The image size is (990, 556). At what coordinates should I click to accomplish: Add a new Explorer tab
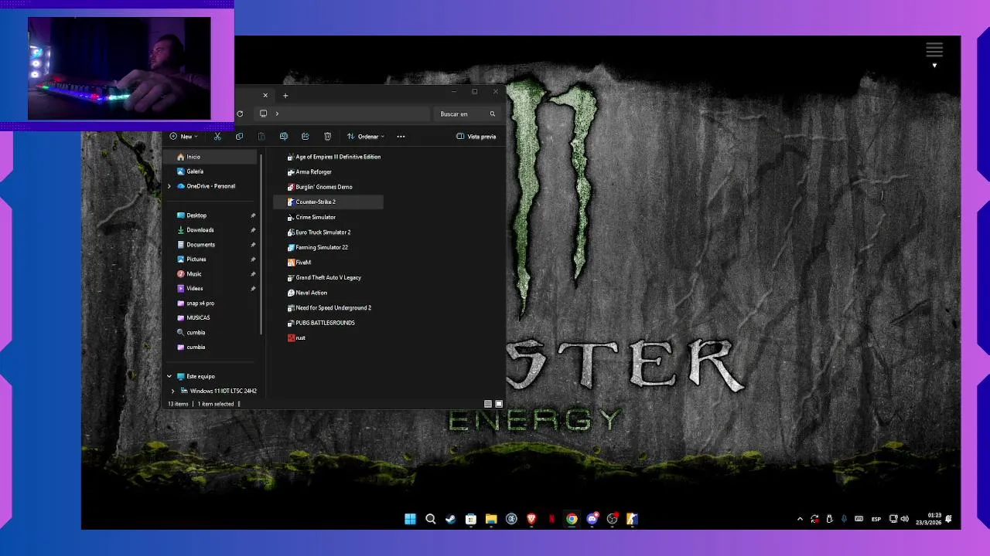tap(285, 96)
